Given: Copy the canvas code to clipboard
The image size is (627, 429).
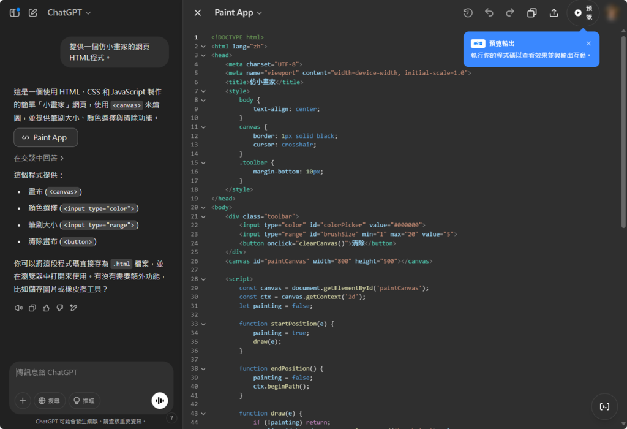Looking at the screenshot, I should point(532,13).
